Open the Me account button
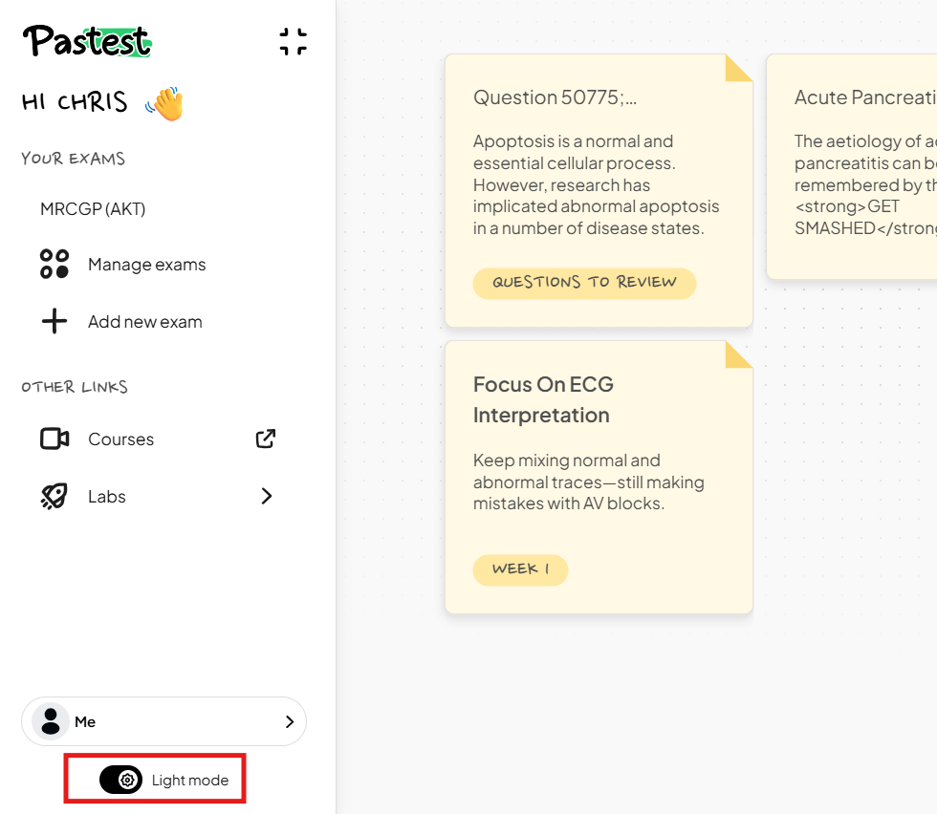Viewport: 937px width, 814px height. pyautogui.click(x=163, y=720)
